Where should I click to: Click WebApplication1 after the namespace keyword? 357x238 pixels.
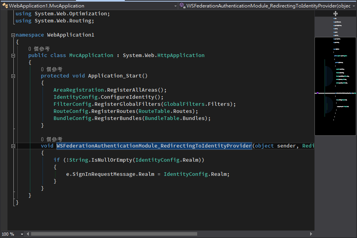point(70,35)
